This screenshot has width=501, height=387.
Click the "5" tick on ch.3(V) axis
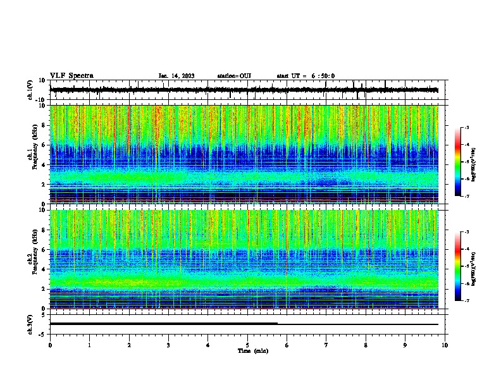click(44, 314)
